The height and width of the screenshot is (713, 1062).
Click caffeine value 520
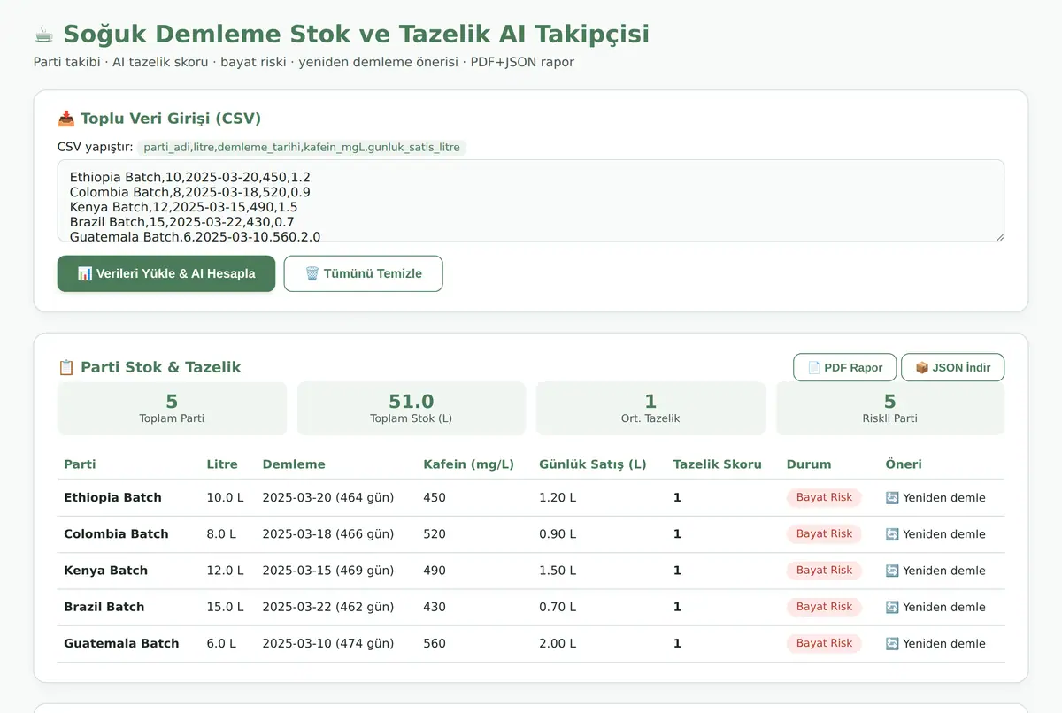pyautogui.click(x=435, y=534)
